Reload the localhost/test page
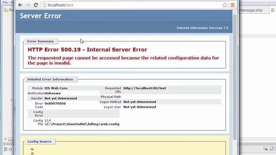The image size is (276, 155). click(36, 5)
